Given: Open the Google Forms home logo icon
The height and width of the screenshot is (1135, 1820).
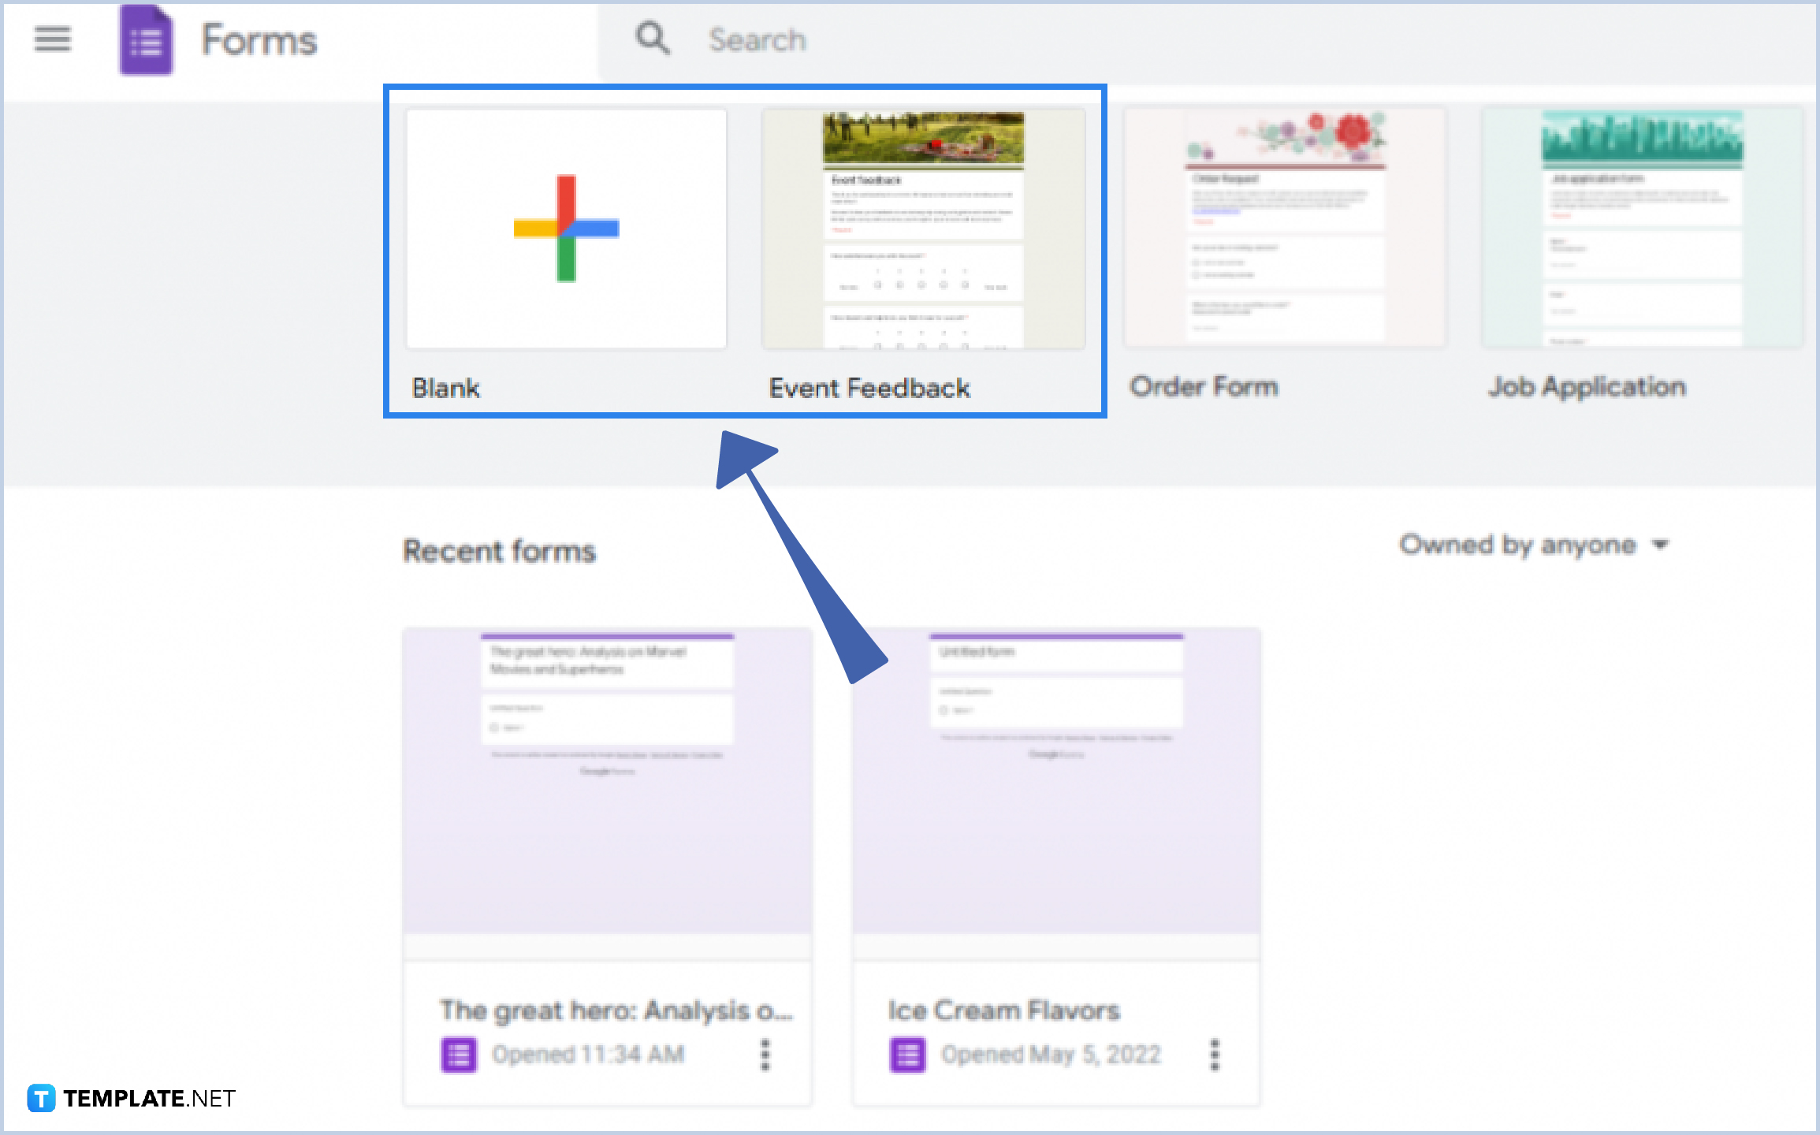Looking at the screenshot, I should click(144, 39).
